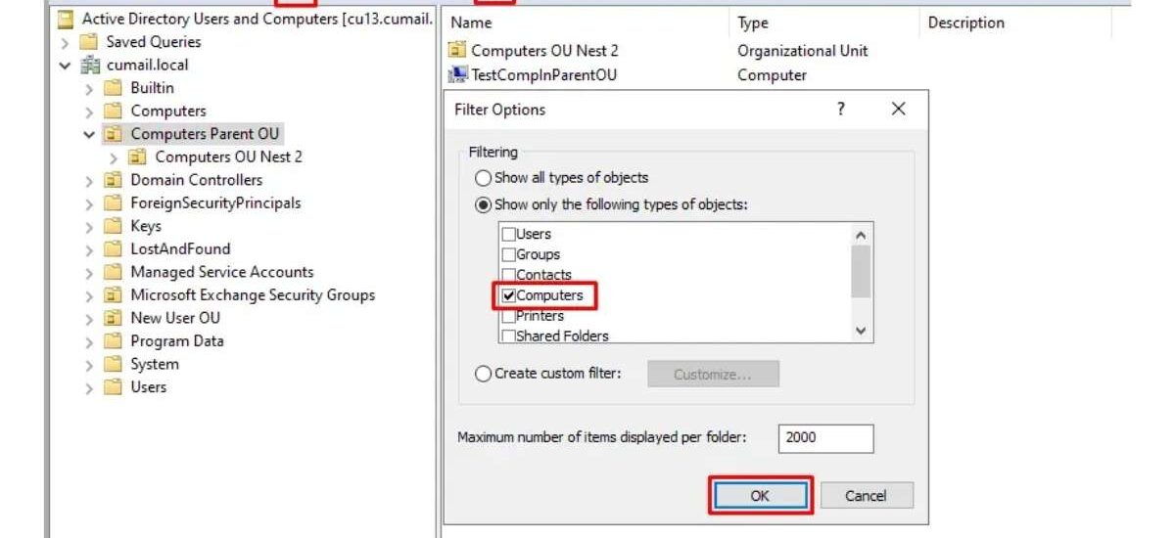Uncheck the Computers object type checkbox
Screen dimensions: 1175x538
tap(508, 295)
